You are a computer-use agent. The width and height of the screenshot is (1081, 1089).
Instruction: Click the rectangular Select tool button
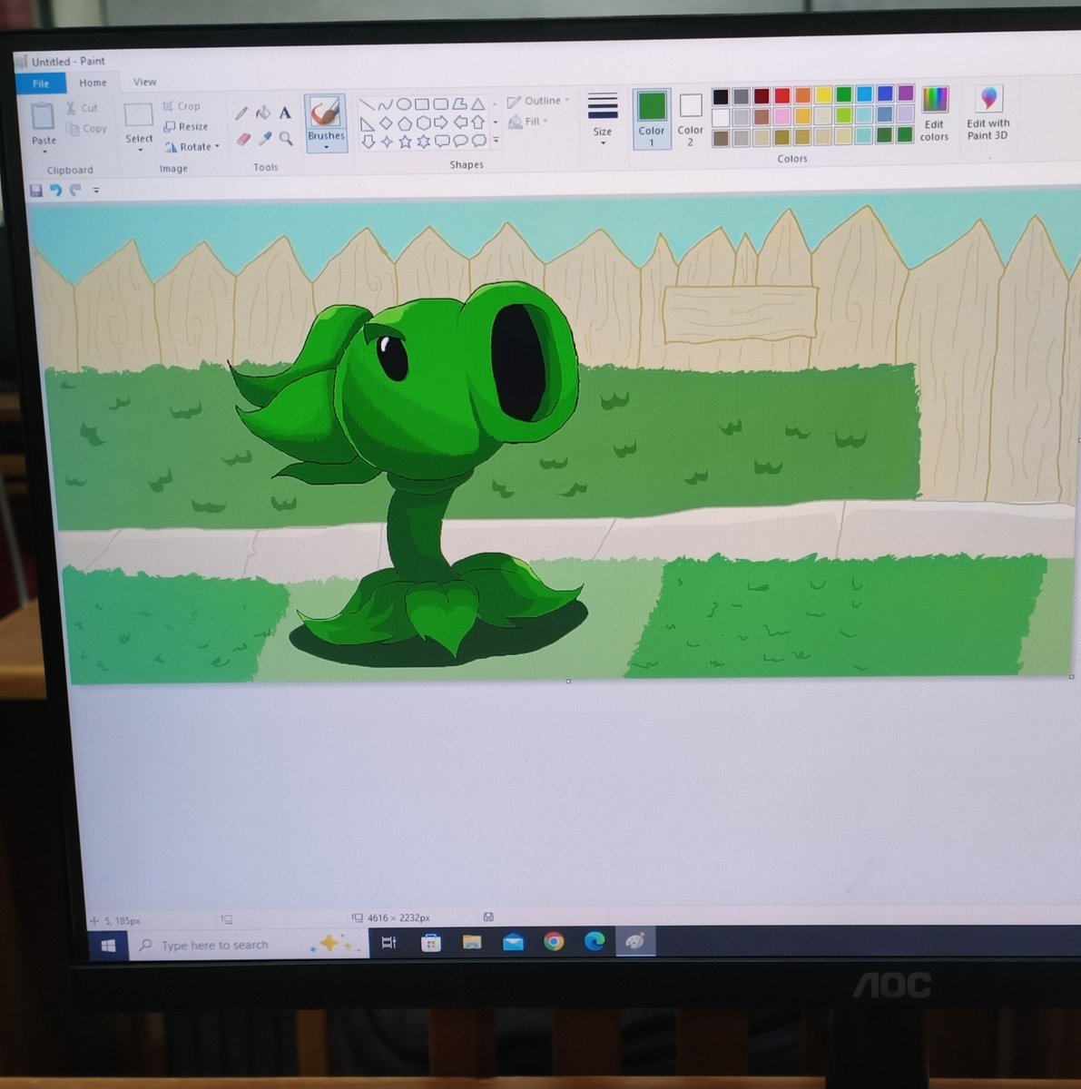(x=138, y=115)
